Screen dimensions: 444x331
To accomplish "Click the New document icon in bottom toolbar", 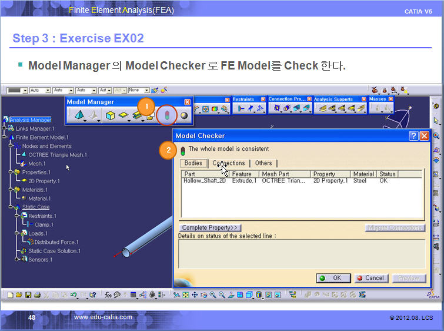I will click(10, 294).
